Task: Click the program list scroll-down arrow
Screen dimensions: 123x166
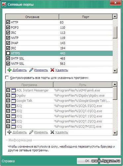Action: 115,133
